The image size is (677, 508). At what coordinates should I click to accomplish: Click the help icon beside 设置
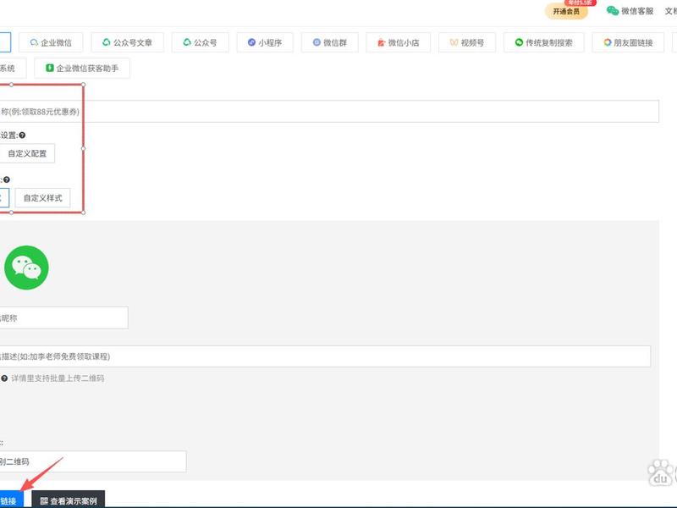22,135
